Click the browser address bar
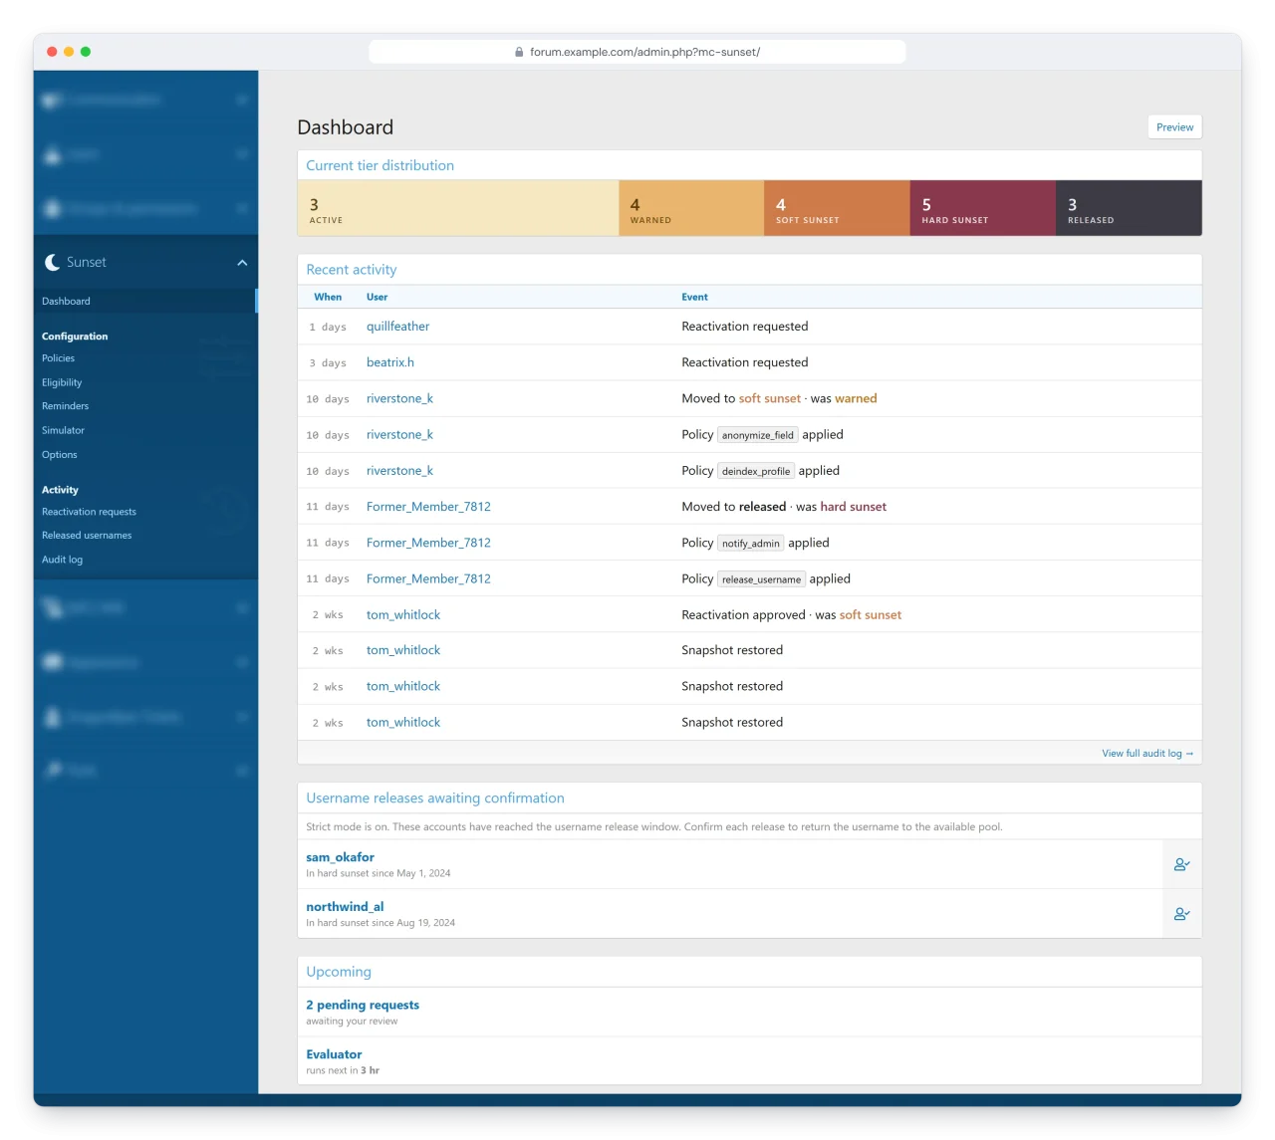 637,52
